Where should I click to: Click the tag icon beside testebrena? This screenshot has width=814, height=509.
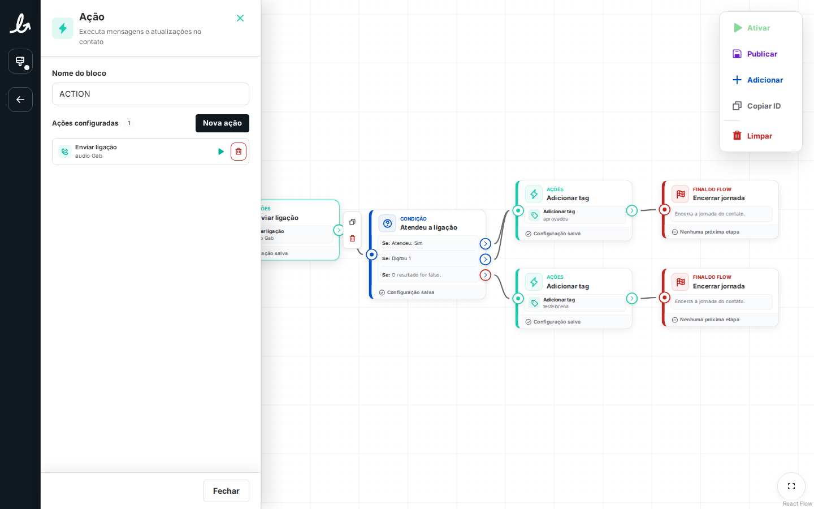[x=534, y=303]
